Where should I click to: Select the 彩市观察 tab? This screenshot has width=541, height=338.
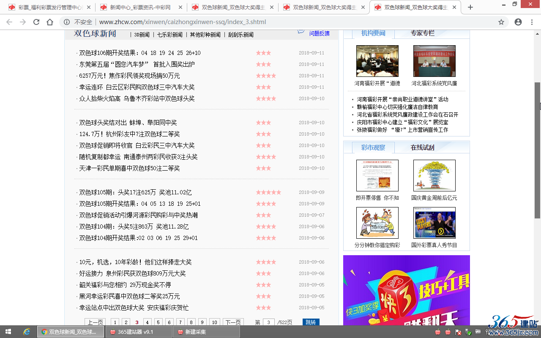373,147
